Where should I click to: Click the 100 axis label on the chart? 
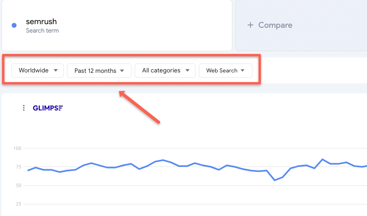click(x=17, y=148)
